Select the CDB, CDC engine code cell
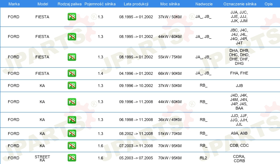The width and height of the screenshot is (280, 164). tap(239, 145)
